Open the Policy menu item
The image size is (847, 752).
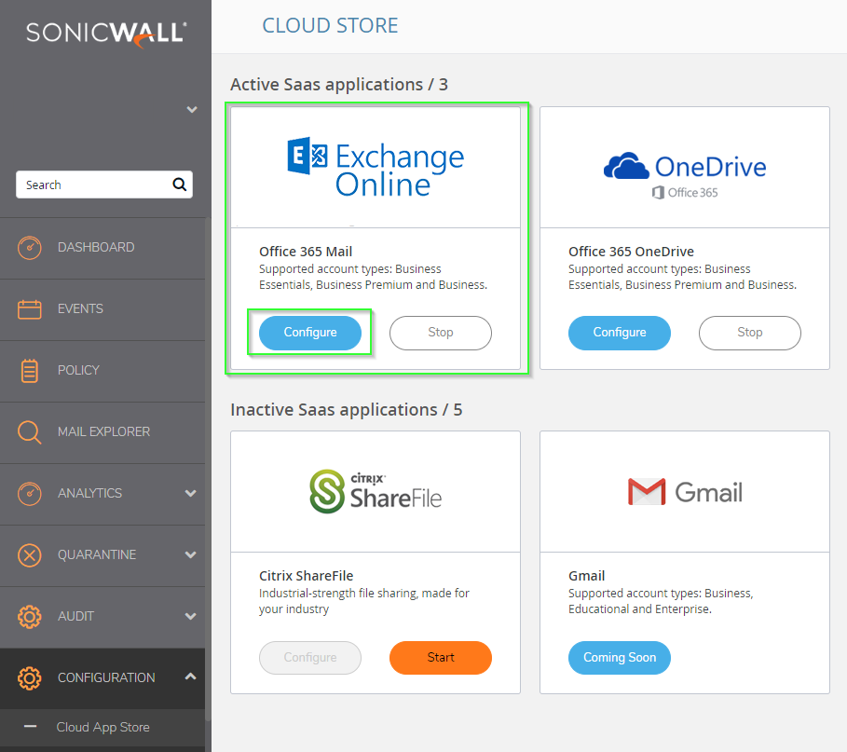coord(102,371)
